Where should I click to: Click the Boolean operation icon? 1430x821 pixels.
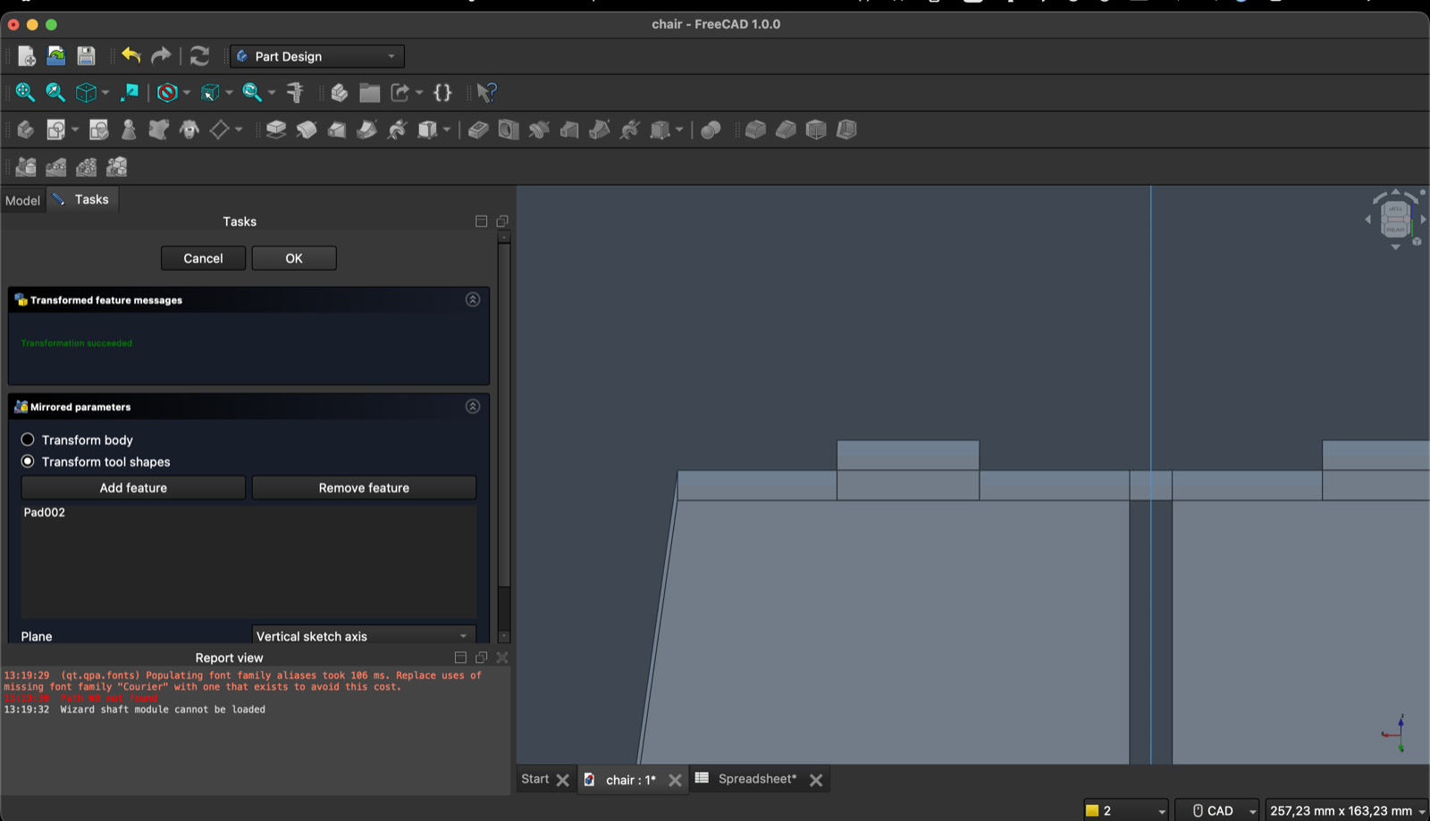point(711,130)
